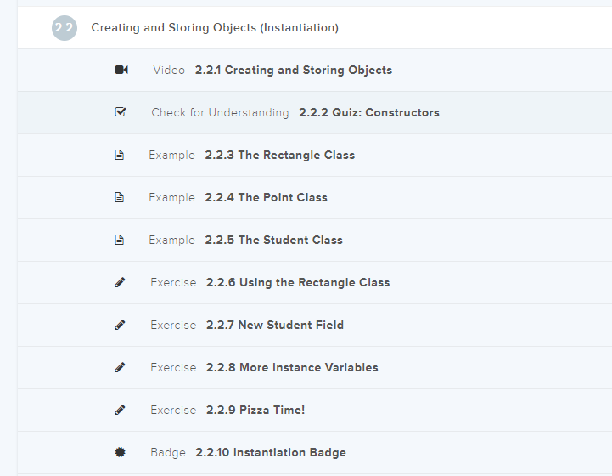Viewport: 612px width, 476px height.
Task: Open 2.2.2 Quiz: Constructors
Action: (x=368, y=112)
